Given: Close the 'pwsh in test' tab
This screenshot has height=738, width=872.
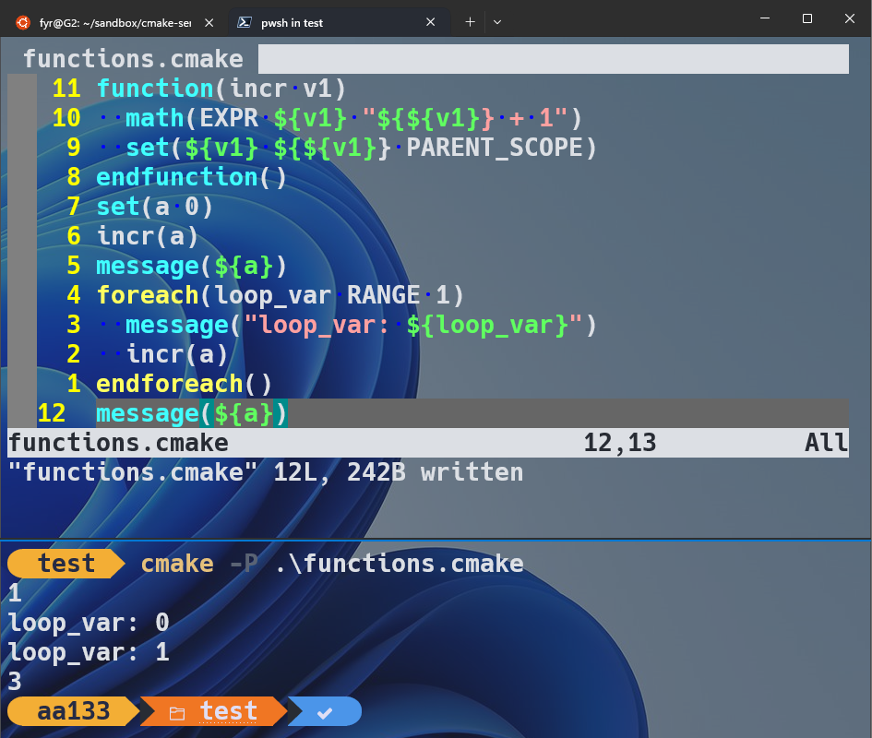Looking at the screenshot, I should (x=430, y=22).
